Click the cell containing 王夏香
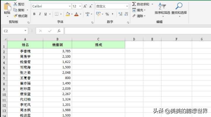Screen dimensions: 211x117 pos(25,78)
